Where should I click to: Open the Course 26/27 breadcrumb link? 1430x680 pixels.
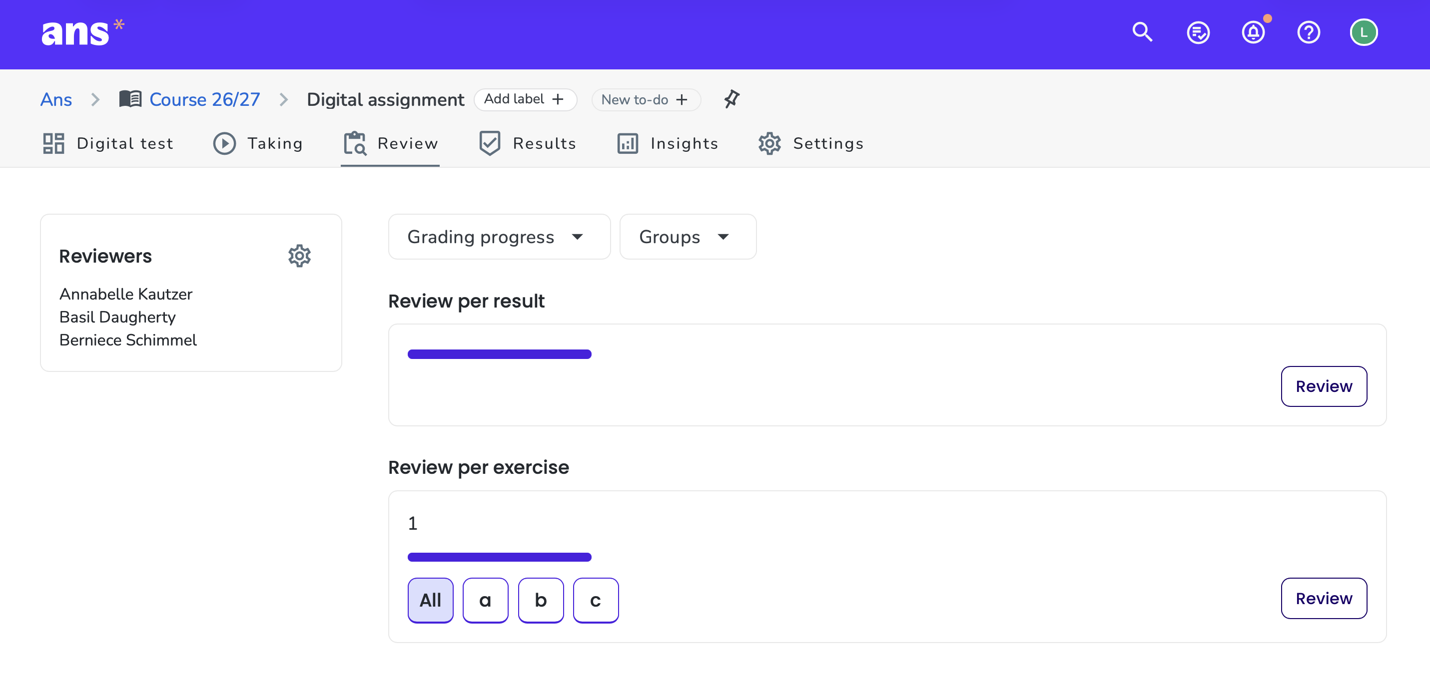pyautogui.click(x=204, y=99)
